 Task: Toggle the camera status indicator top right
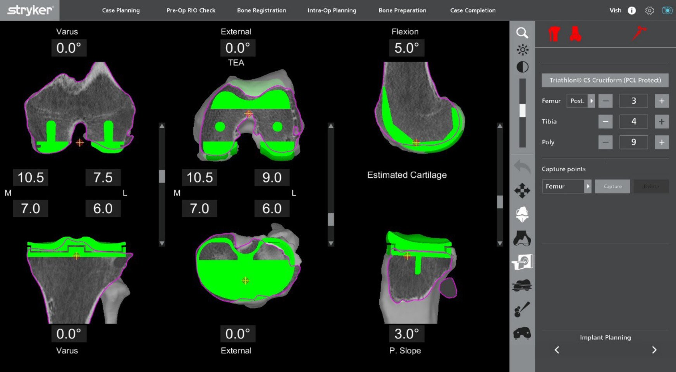click(667, 10)
